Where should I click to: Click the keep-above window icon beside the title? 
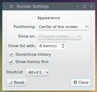coord(12,6)
